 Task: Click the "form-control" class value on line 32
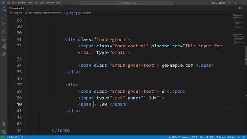click(130, 46)
